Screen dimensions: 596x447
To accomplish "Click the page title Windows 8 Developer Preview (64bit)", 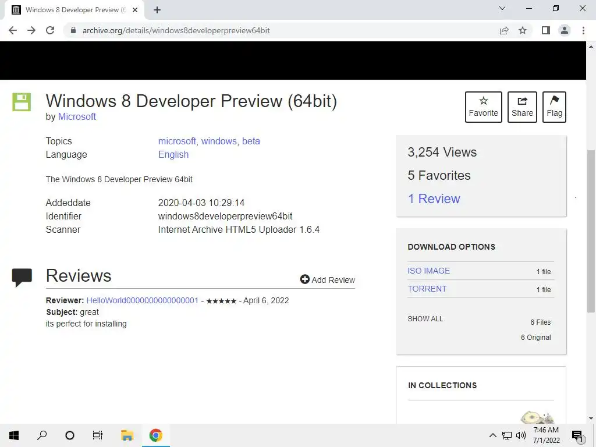I will (191, 101).
